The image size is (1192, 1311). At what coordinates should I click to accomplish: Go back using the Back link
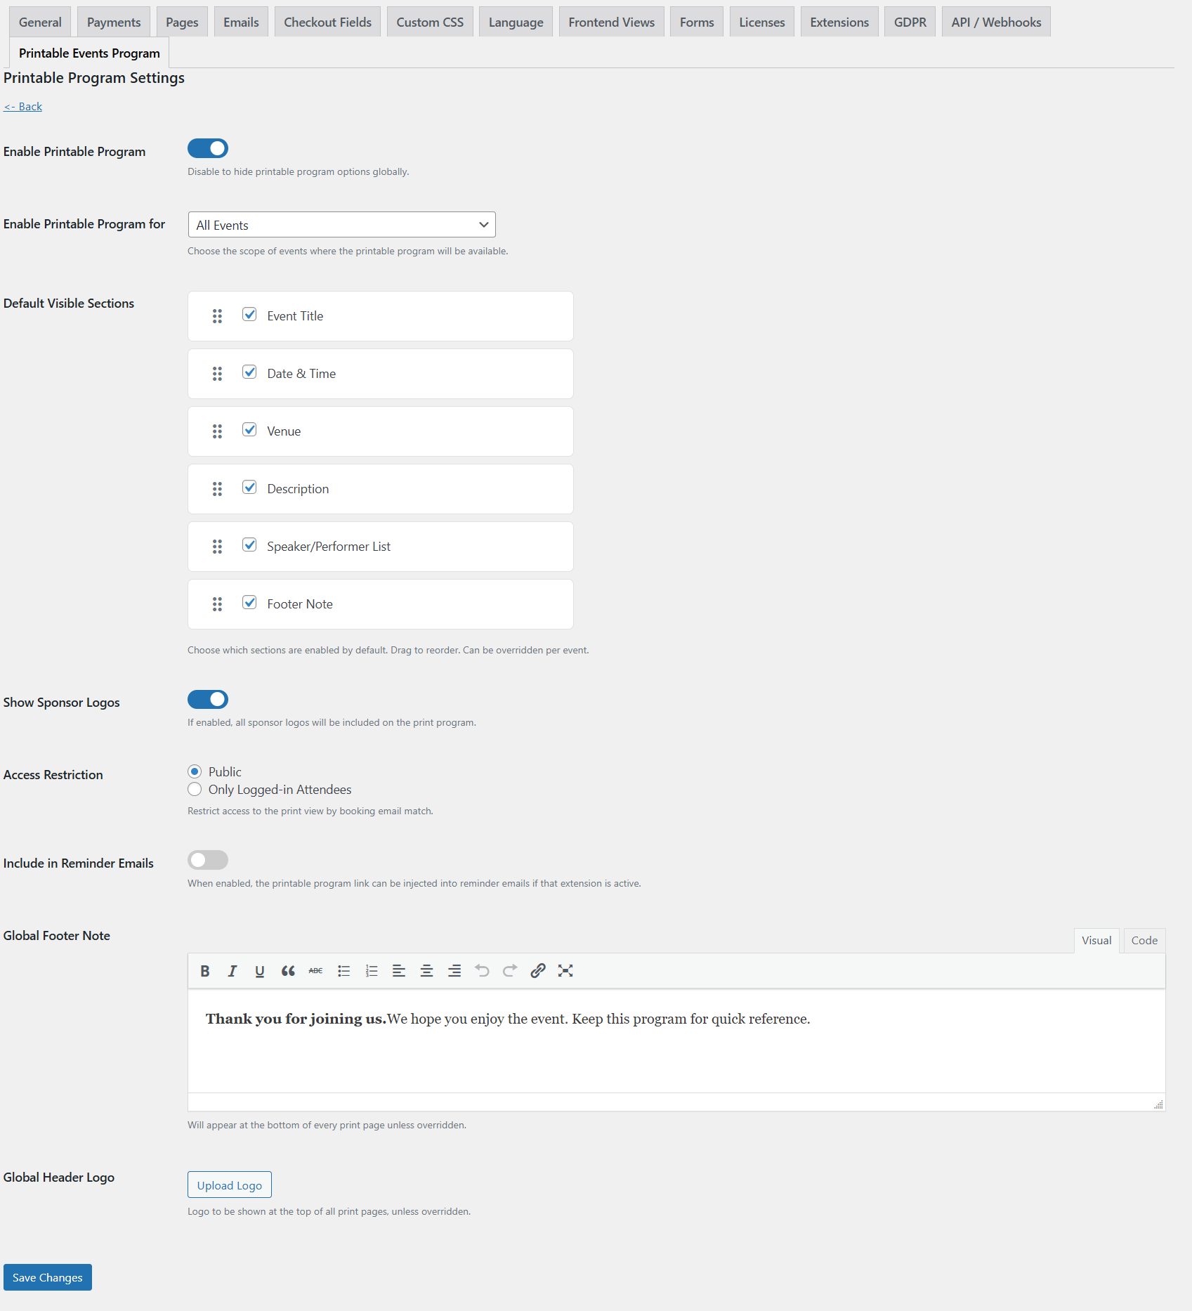23,107
